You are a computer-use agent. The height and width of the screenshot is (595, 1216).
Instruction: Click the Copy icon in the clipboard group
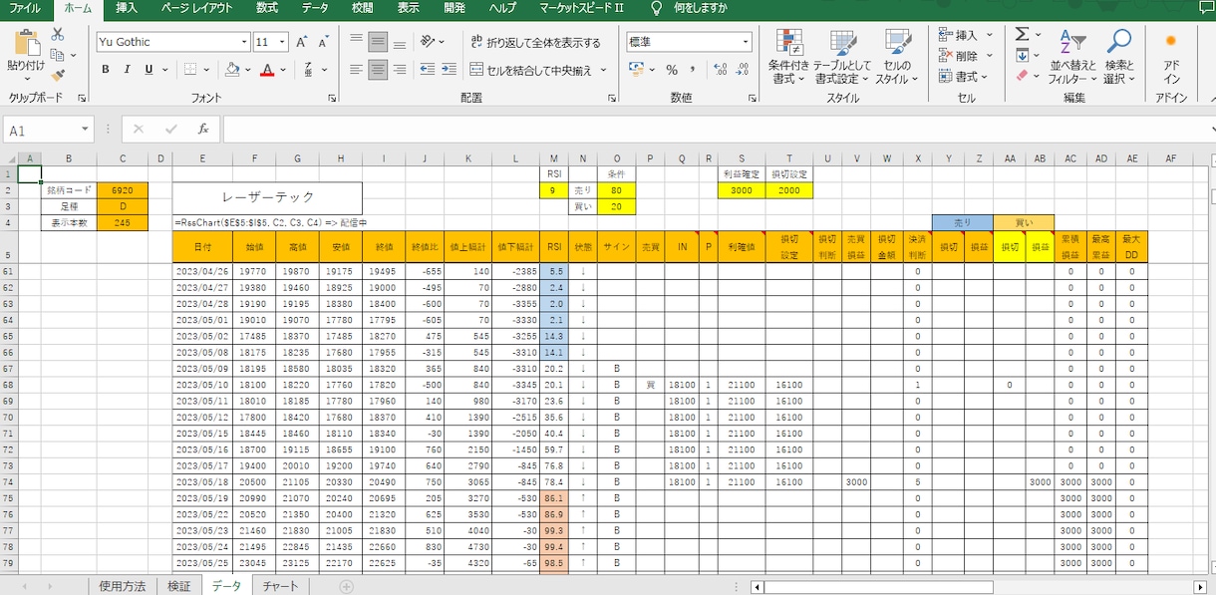pyautogui.click(x=58, y=54)
